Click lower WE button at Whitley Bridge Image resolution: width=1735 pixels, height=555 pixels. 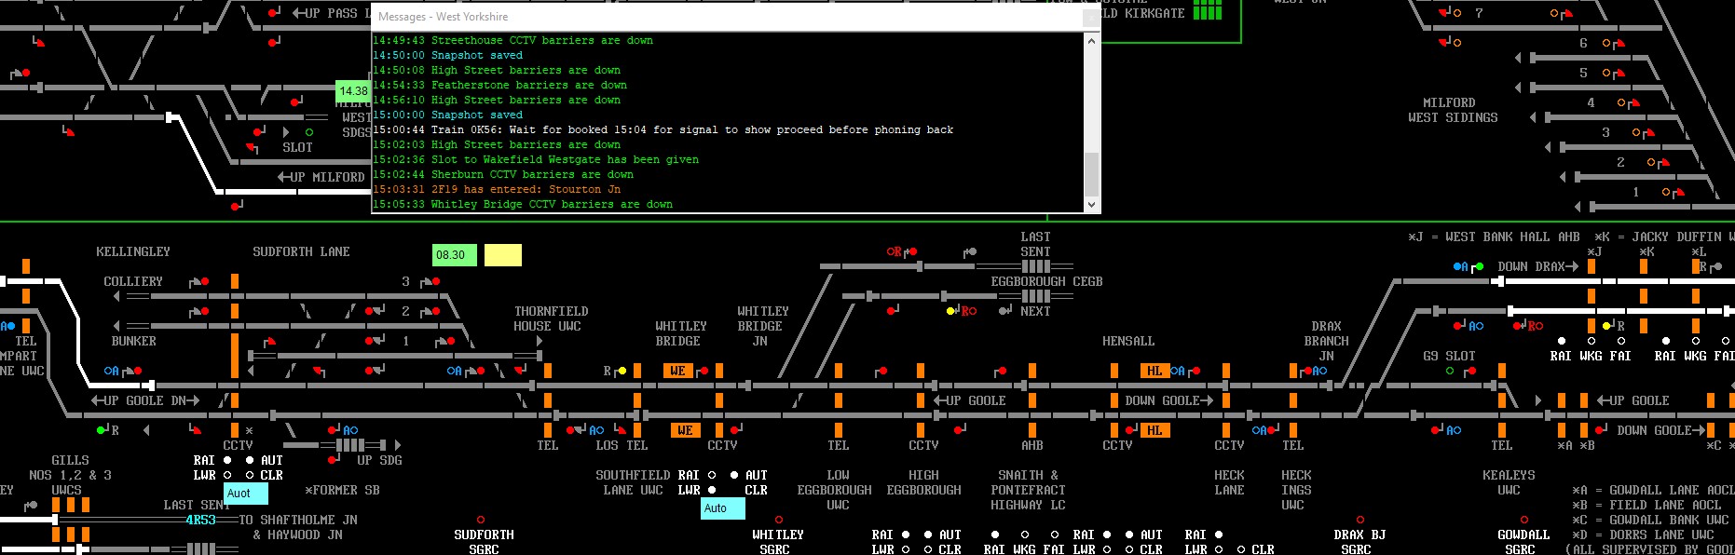coord(685,430)
